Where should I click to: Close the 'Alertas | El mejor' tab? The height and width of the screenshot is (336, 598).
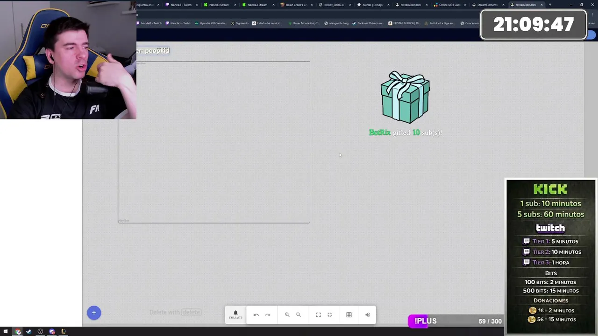pos(388,5)
